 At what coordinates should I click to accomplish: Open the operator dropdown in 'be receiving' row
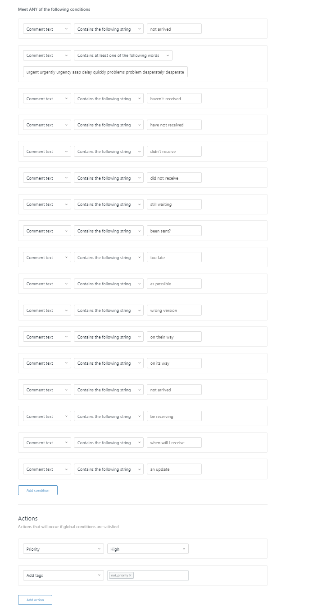coord(109,416)
